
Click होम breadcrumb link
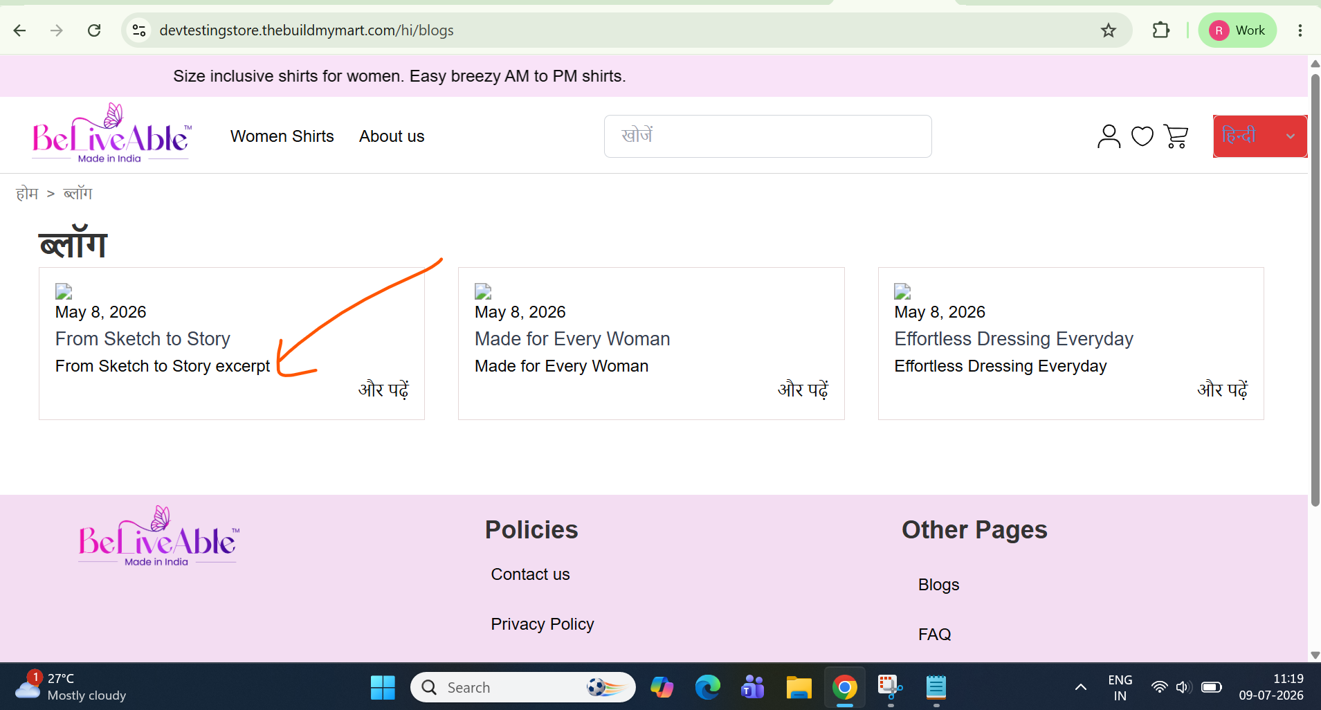(x=27, y=194)
